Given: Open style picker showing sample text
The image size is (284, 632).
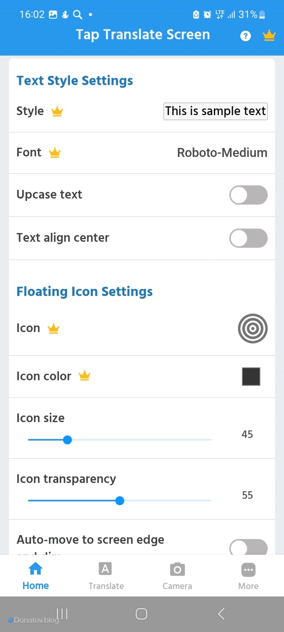Looking at the screenshot, I should point(216,111).
